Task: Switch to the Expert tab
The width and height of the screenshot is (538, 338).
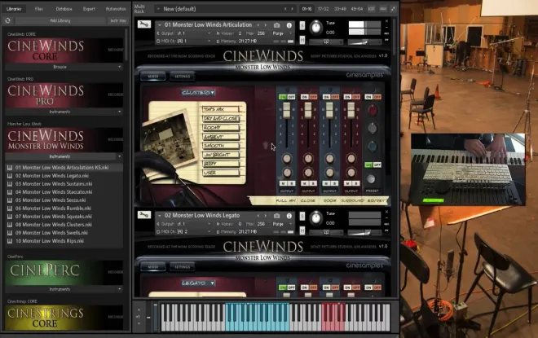Action: tap(89, 9)
